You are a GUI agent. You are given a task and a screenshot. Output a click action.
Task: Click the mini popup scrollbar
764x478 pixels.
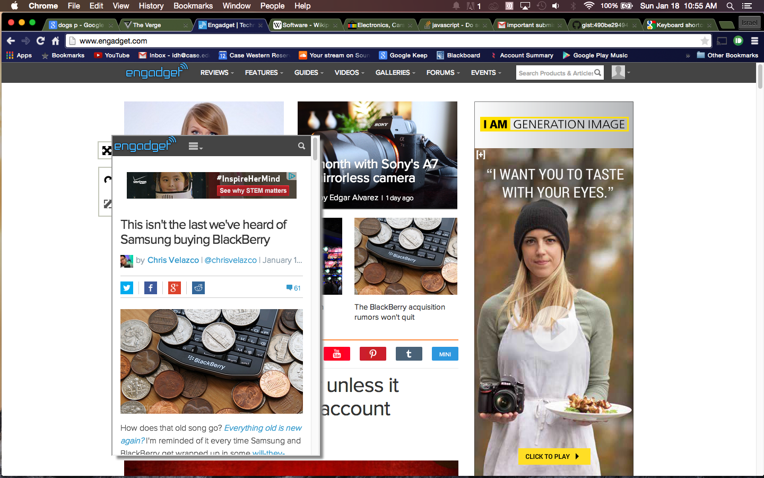click(315, 149)
